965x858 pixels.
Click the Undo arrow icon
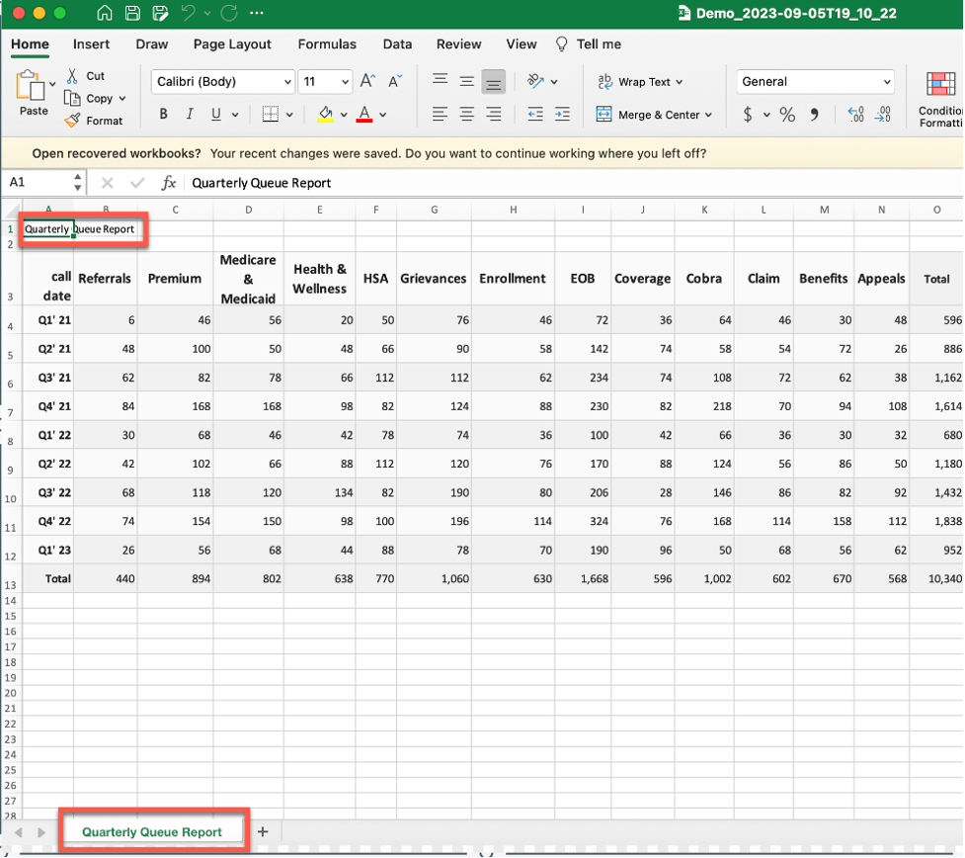point(187,14)
